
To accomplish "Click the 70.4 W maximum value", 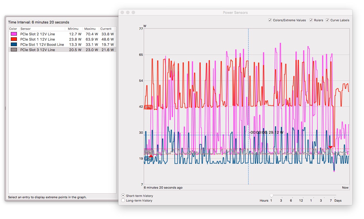I will click(x=91, y=34).
